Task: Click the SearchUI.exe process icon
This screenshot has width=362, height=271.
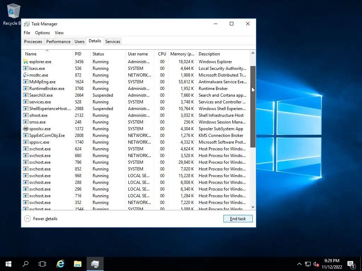Action: tap(25, 95)
